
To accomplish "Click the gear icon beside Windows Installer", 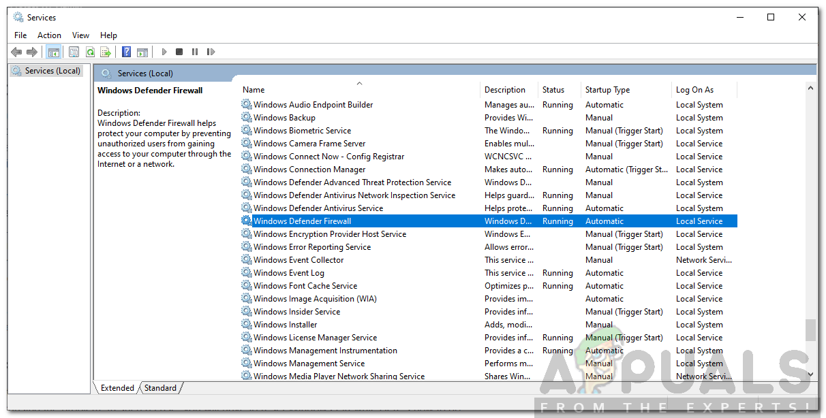I will (x=247, y=325).
